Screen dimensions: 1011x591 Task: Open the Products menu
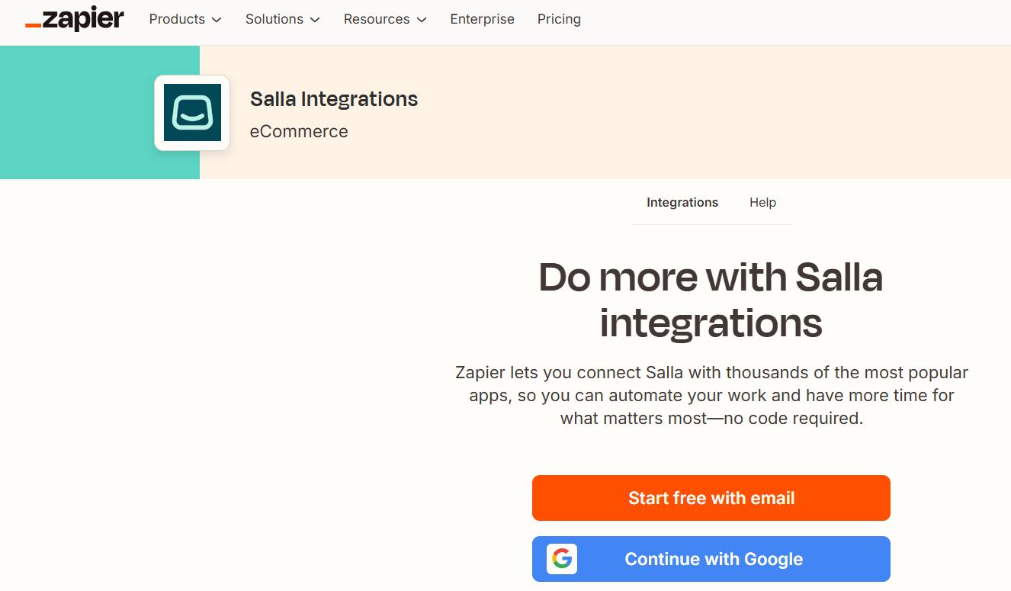pos(185,19)
